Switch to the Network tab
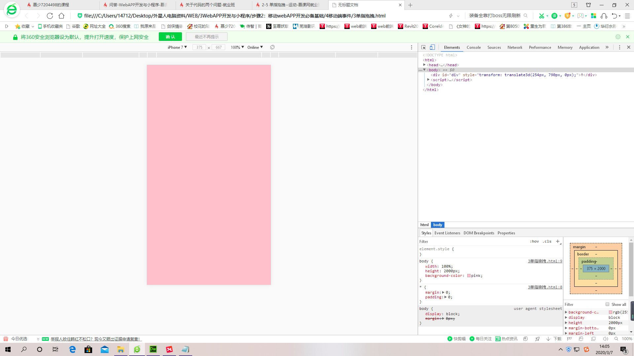This screenshot has width=634, height=356. 515,47
